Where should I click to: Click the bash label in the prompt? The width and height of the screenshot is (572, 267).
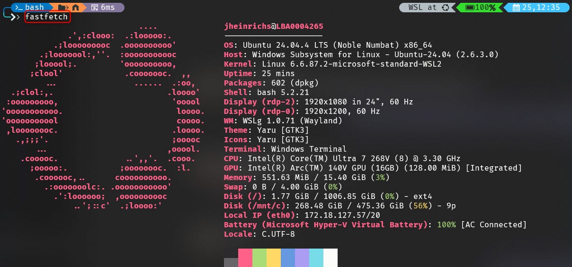35,7
